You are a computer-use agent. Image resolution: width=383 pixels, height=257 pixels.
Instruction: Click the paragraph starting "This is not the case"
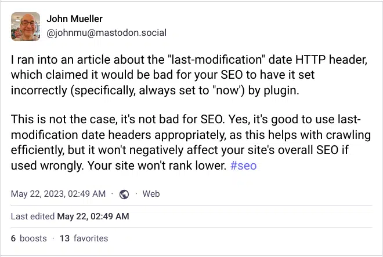tap(191, 142)
